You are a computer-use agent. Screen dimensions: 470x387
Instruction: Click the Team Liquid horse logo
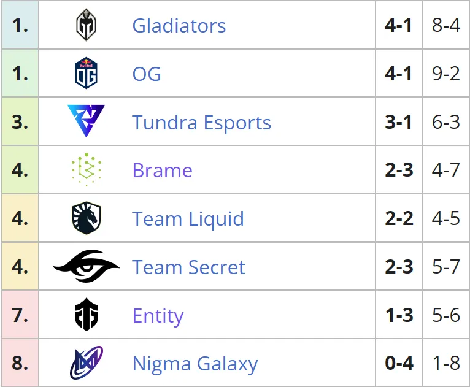coord(87,218)
